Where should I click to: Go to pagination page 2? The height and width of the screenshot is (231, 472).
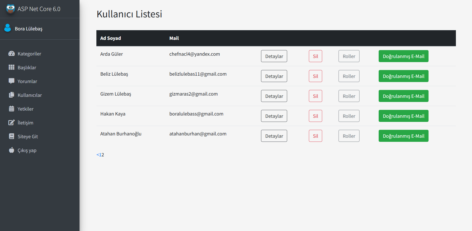point(103,155)
